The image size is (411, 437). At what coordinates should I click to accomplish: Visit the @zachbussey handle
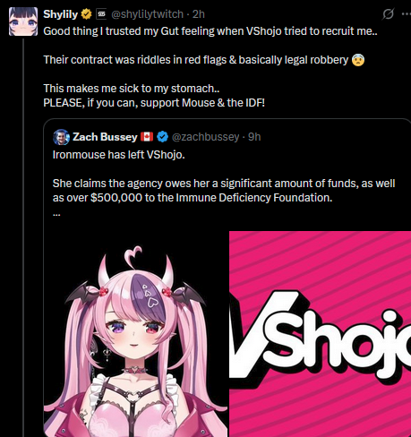[x=206, y=137]
